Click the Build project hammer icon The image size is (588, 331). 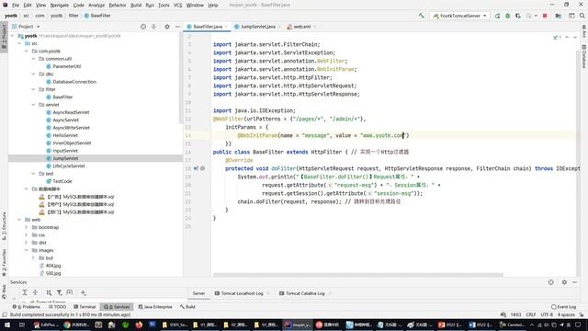[x=422, y=16]
